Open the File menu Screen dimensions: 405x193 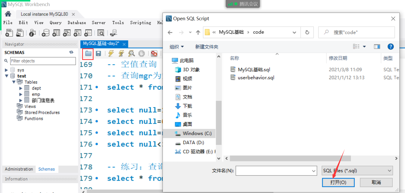pyautogui.click(x=8, y=23)
